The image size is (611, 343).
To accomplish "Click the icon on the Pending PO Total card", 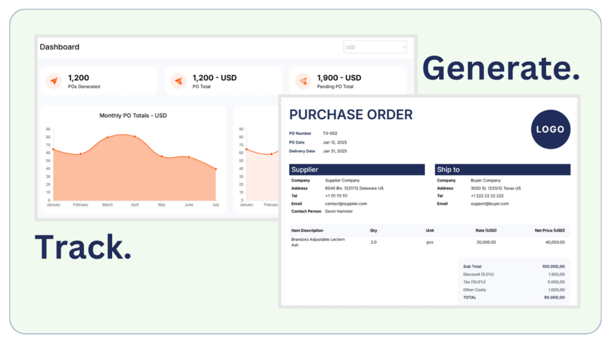I will click(302, 80).
